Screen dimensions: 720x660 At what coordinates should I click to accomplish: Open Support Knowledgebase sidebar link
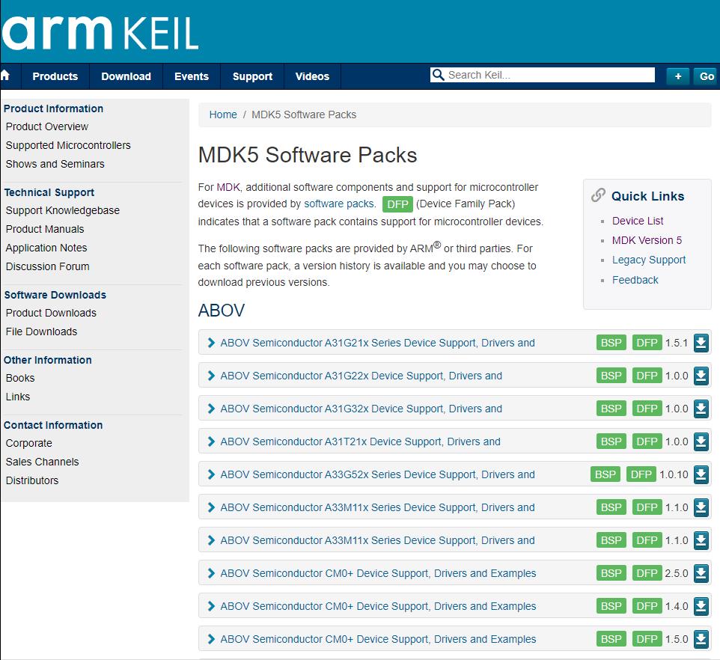62,210
